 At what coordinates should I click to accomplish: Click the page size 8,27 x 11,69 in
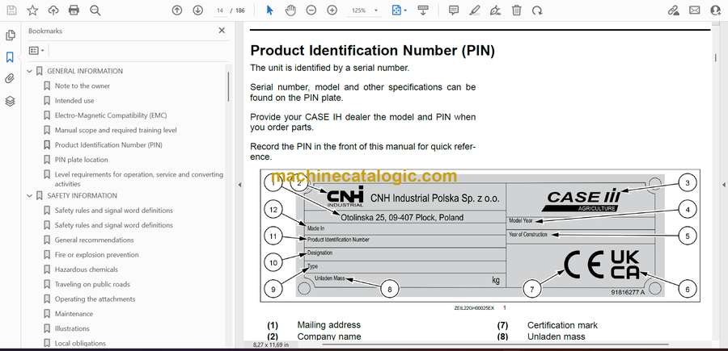point(271,345)
